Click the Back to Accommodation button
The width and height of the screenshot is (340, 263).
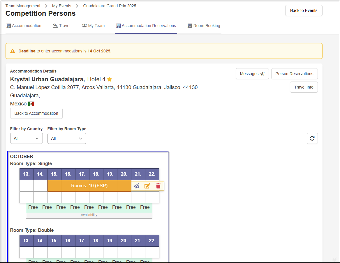point(36,113)
